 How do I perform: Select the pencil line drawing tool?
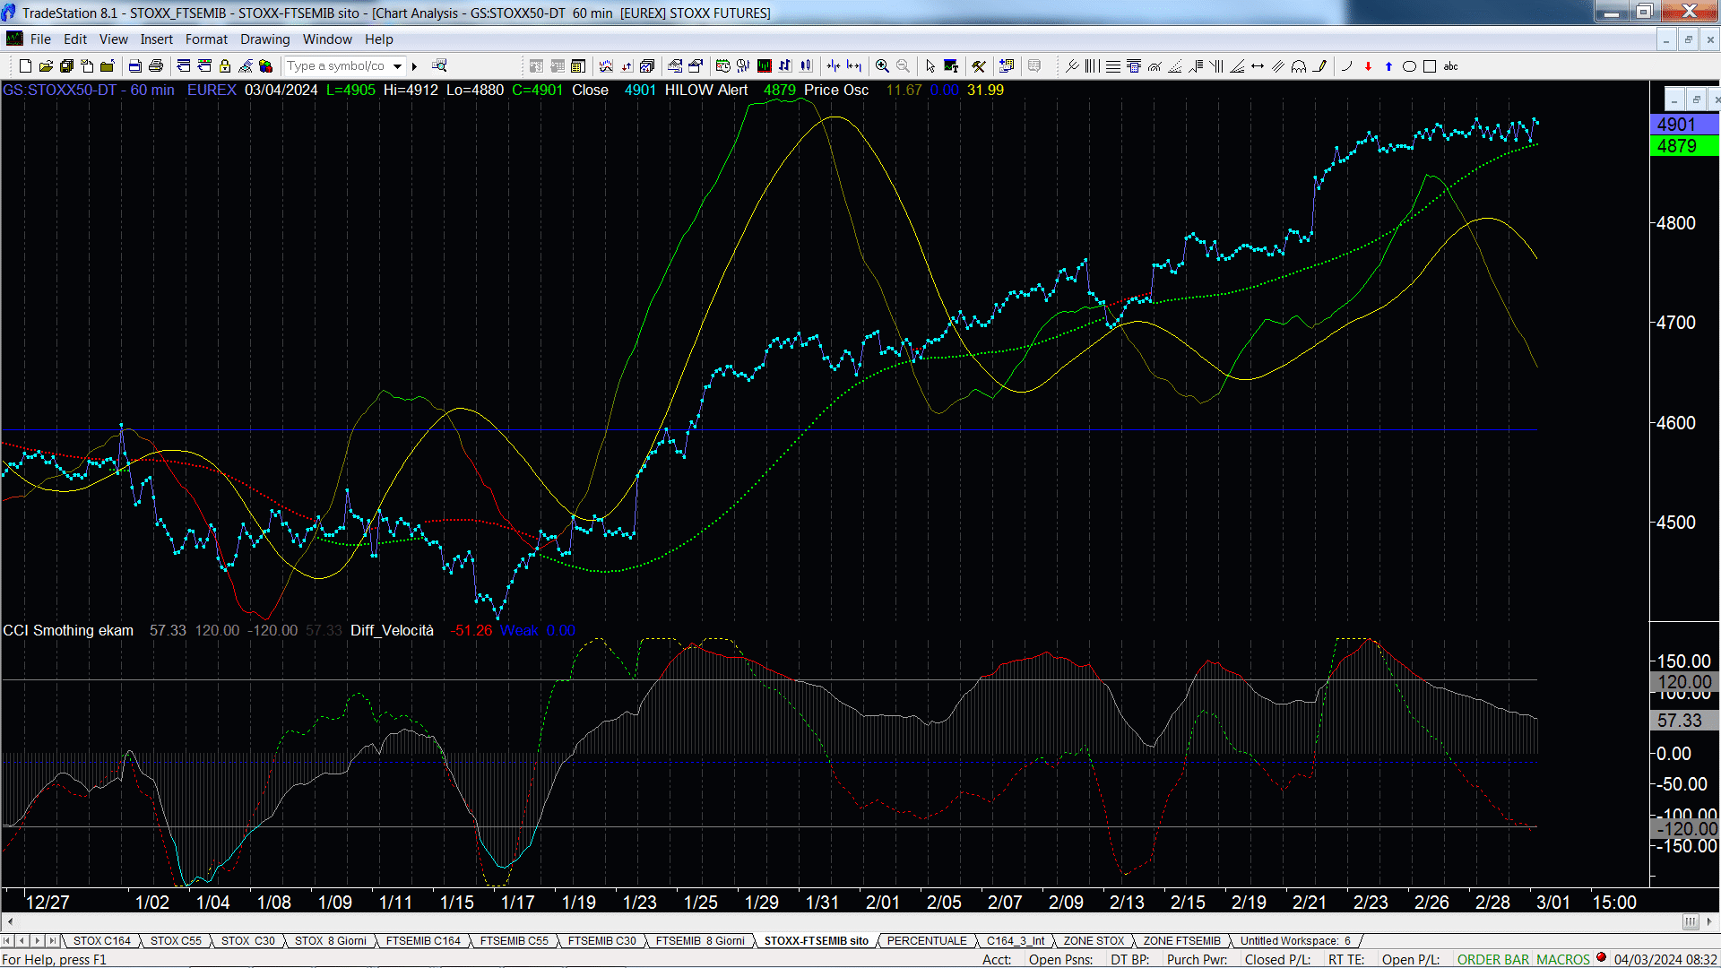pyautogui.click(x=1319, y=66)
